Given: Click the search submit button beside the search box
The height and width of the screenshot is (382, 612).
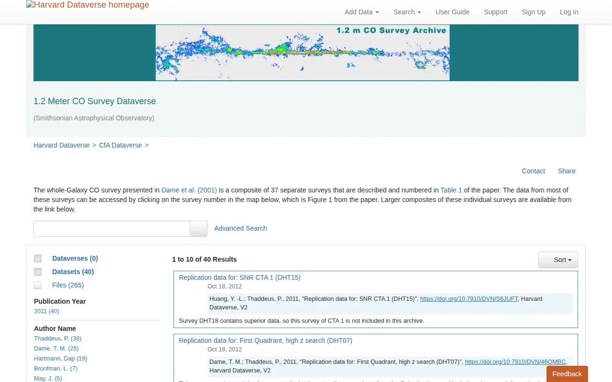Looking at the screenshot, I should (x=199, y=229).
